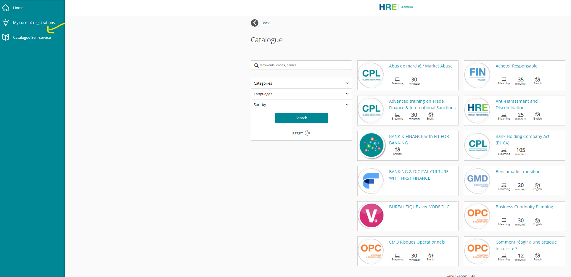Open BUREAUTIQUE avec VODECLIC course

click(419, 207)
